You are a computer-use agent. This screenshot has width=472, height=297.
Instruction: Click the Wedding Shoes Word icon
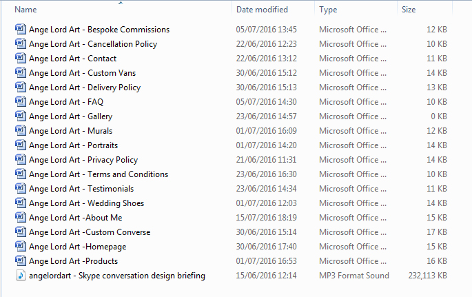(21, 203)
